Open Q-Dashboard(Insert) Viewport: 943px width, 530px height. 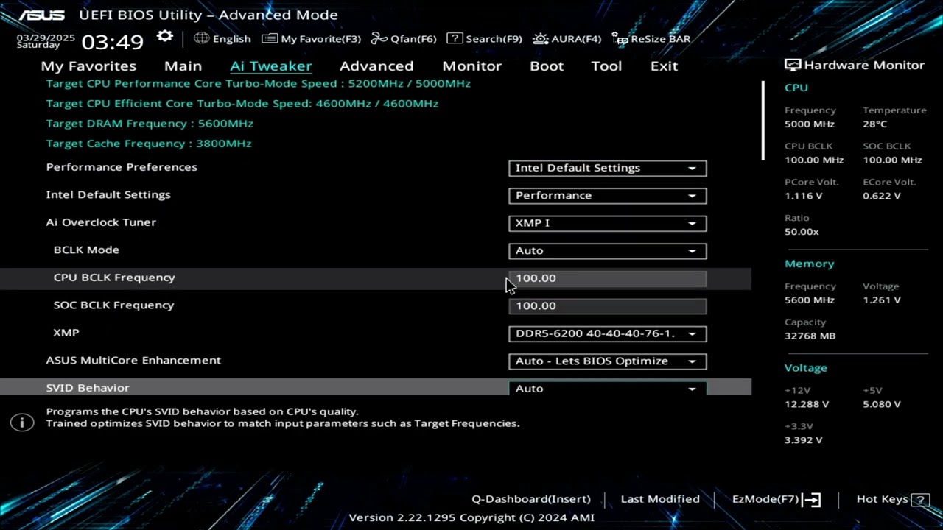(x=531, y=499)
